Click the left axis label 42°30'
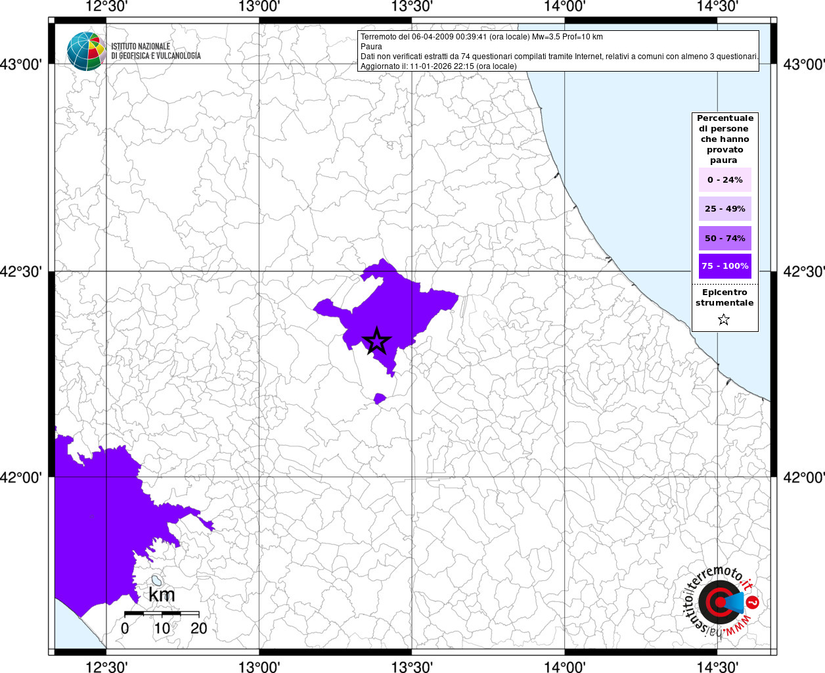The image size is (825, 673). 21,271
